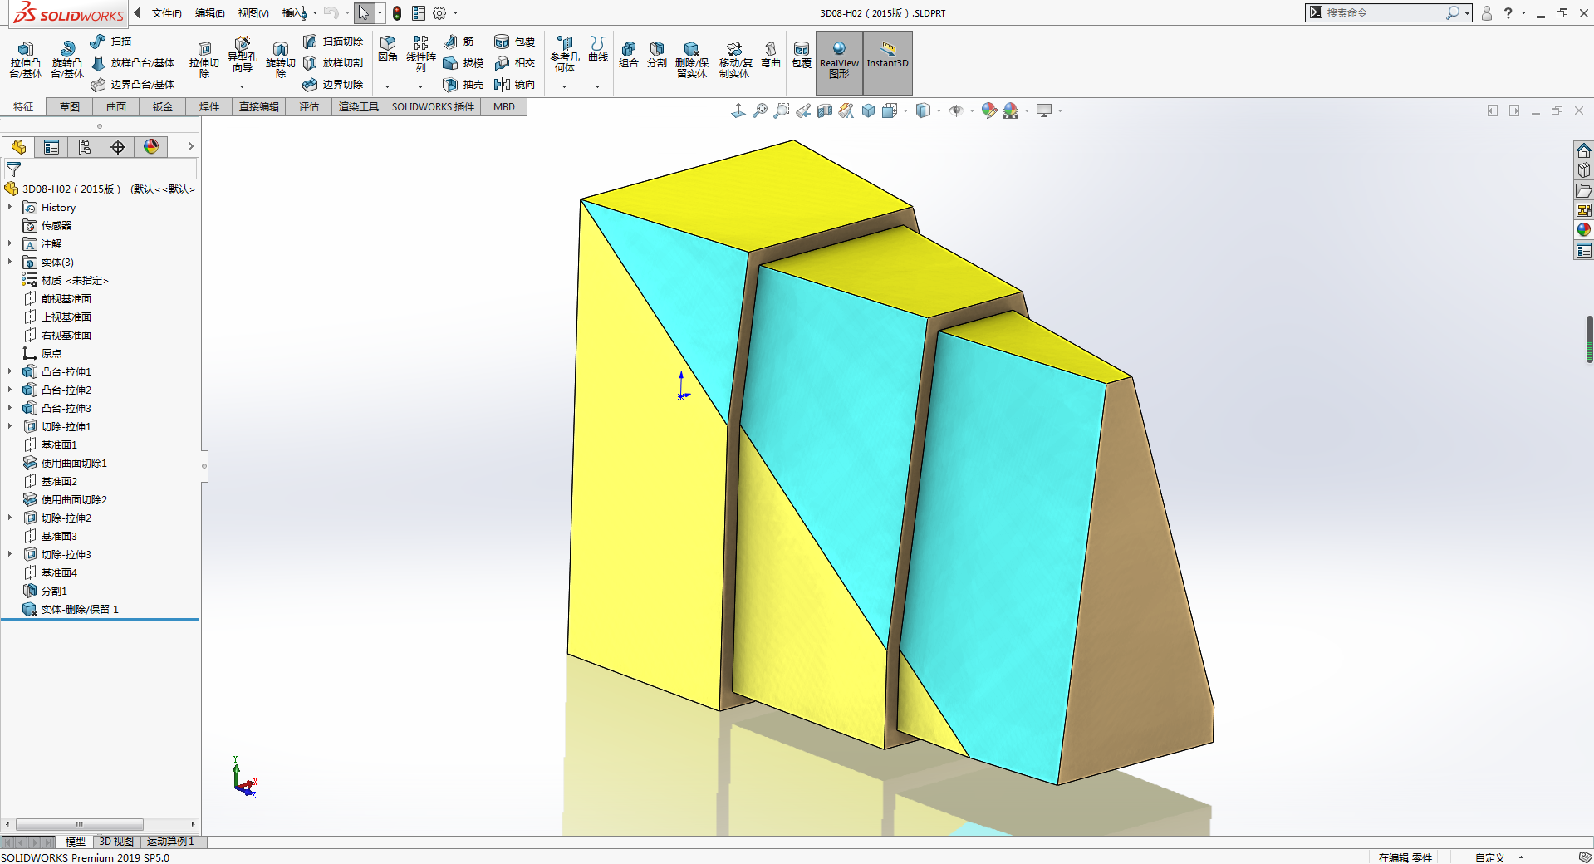Choose the Intersect (相交) feature
The image size is (1594, 864).
pyautogui.click(x=514, y=62)
